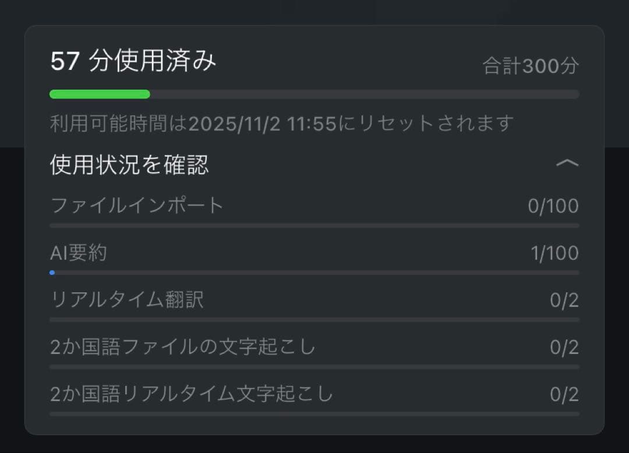Click the 合計300分 label

tap(530, 65)
